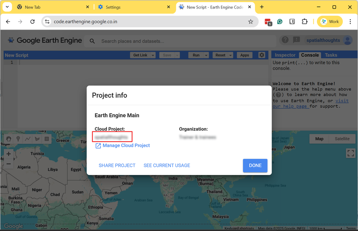Close the Settings tab
This screenshot has width=358, height=231.
(169, 7)
